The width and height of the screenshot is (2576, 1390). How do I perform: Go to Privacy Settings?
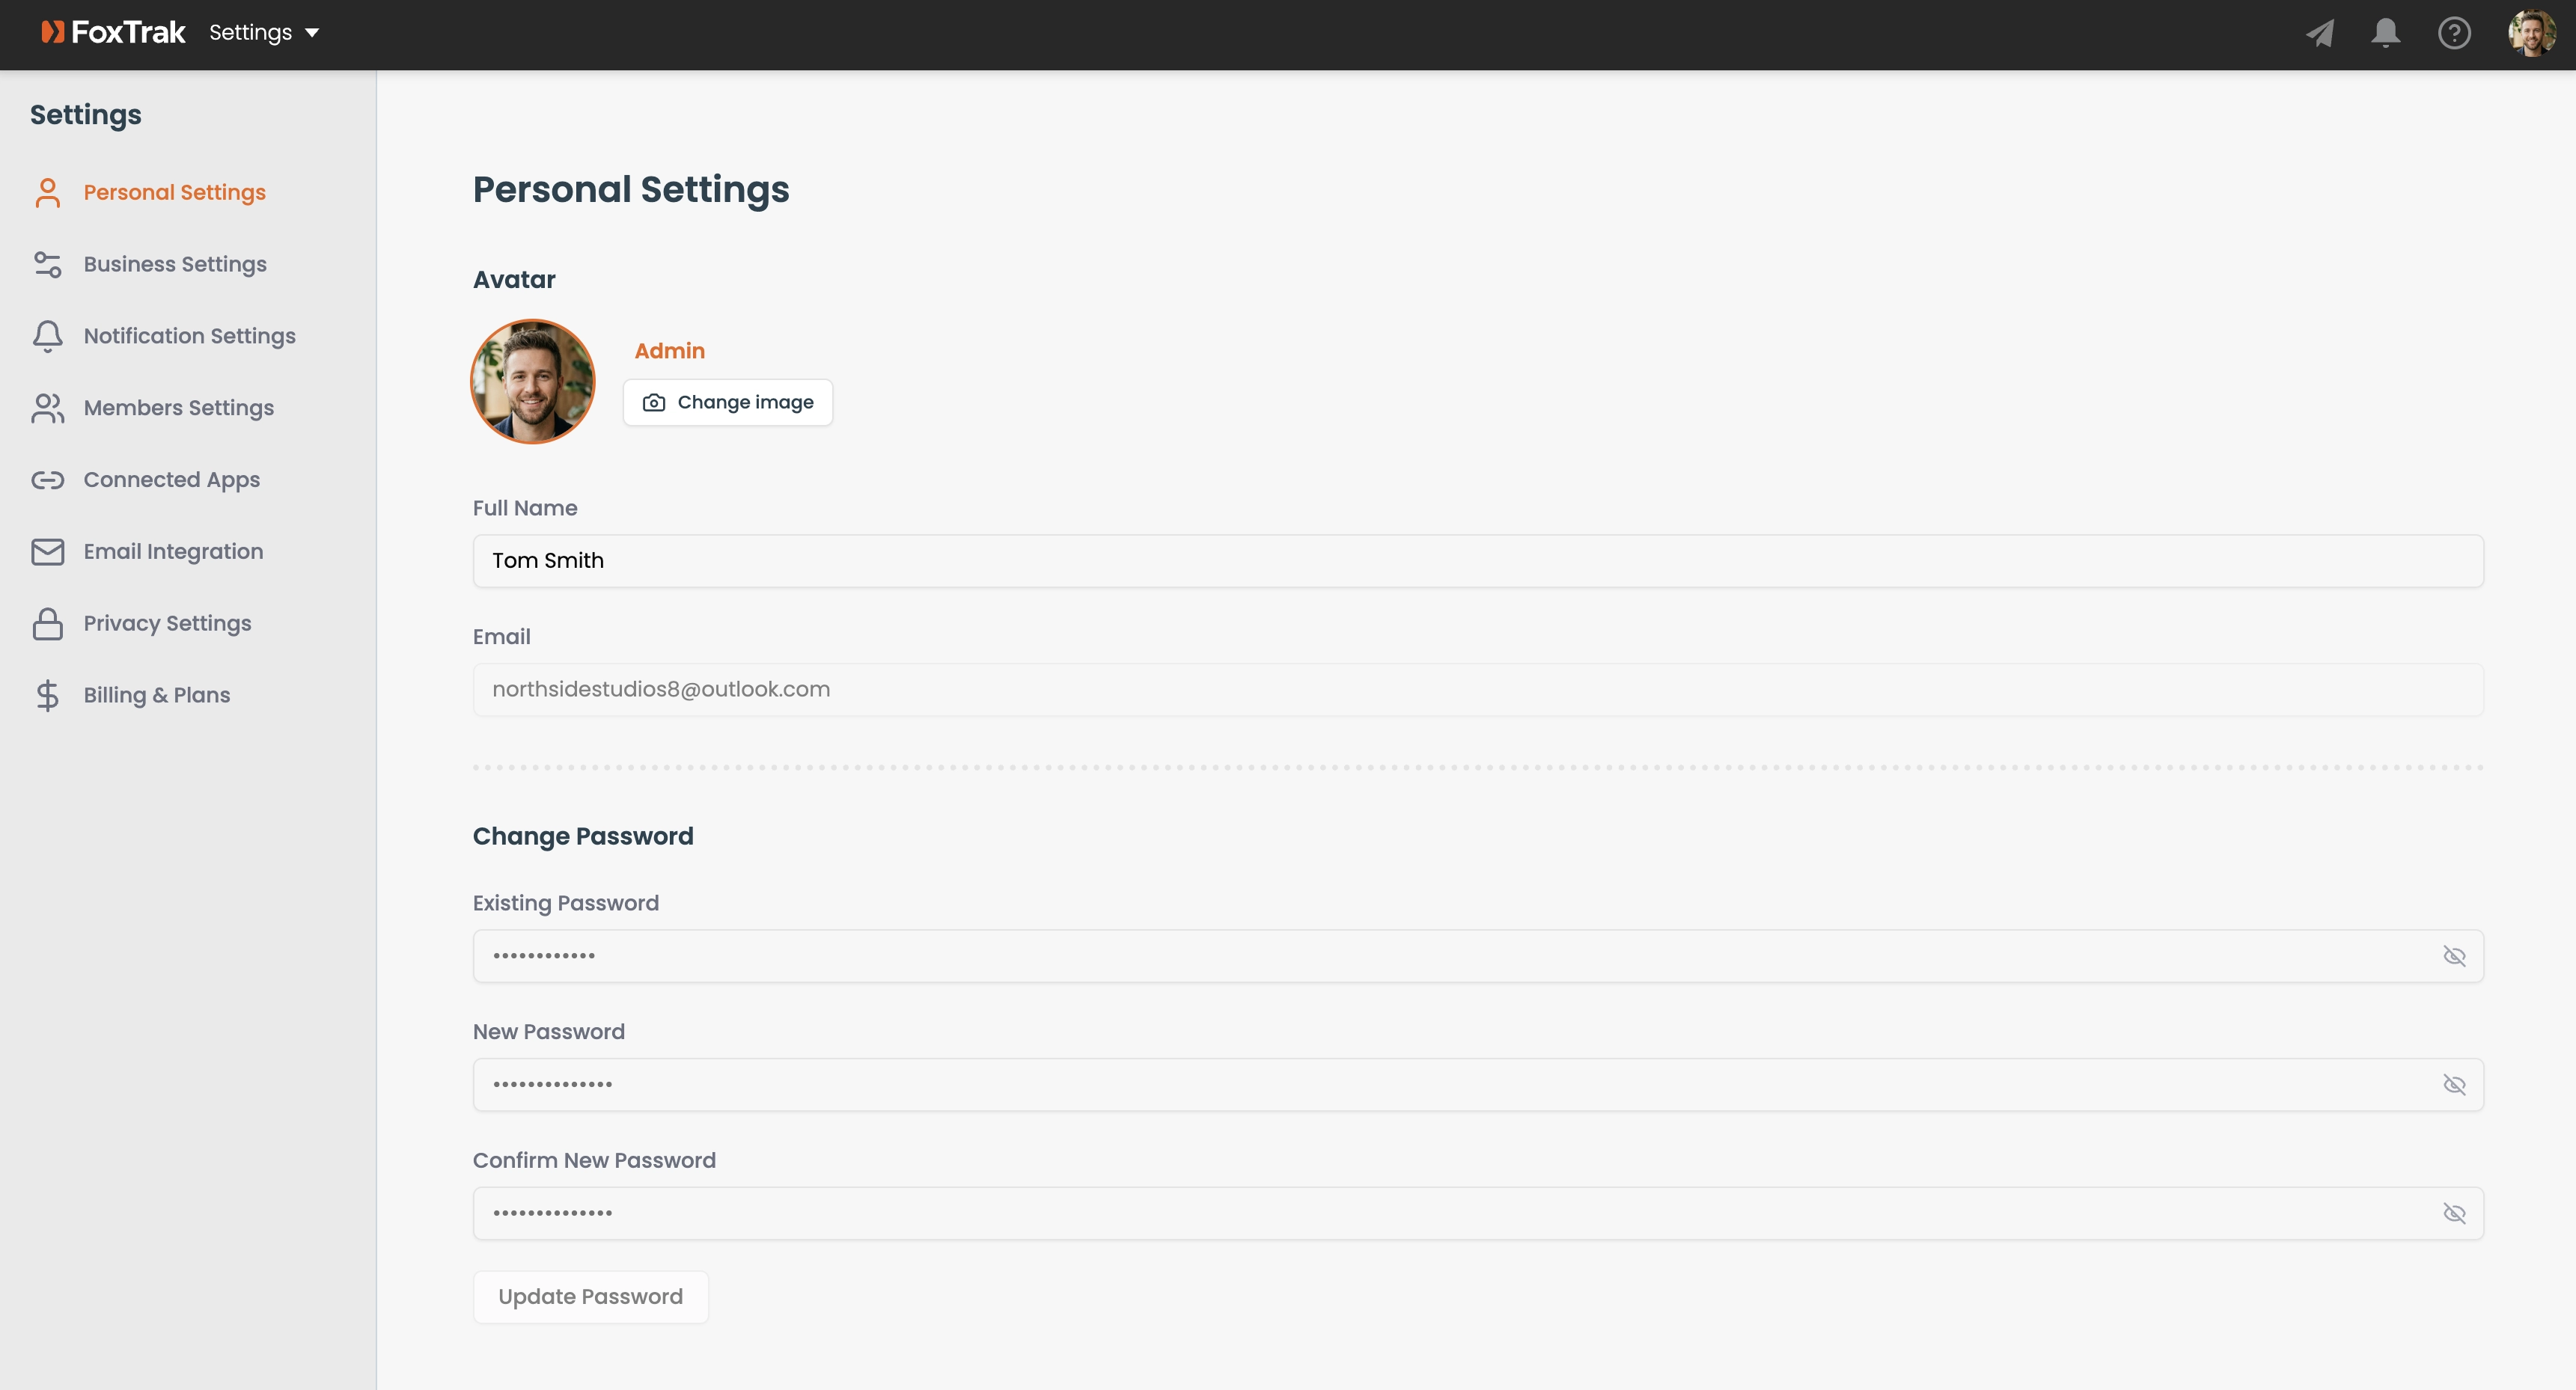pyautogui.click(x=167, y=625)
